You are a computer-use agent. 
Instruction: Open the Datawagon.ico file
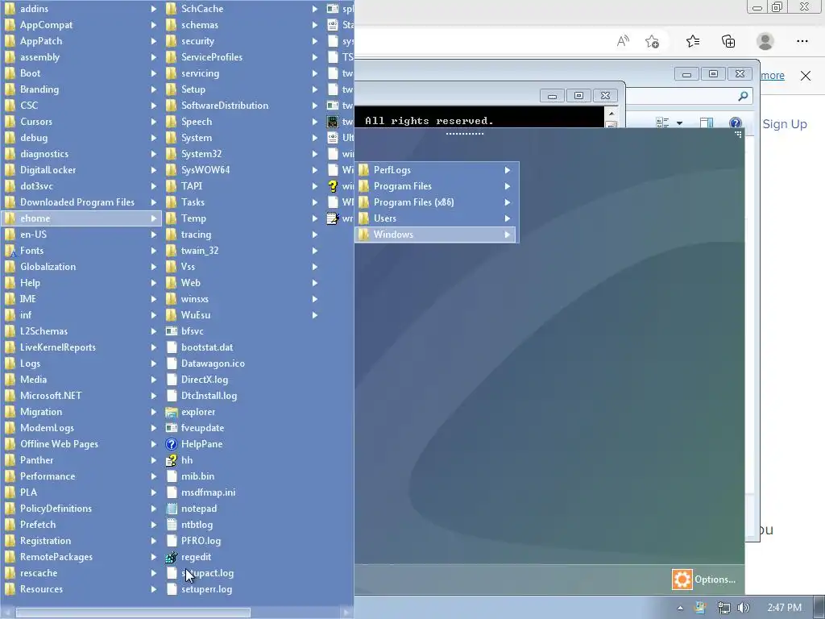(213, 364)
